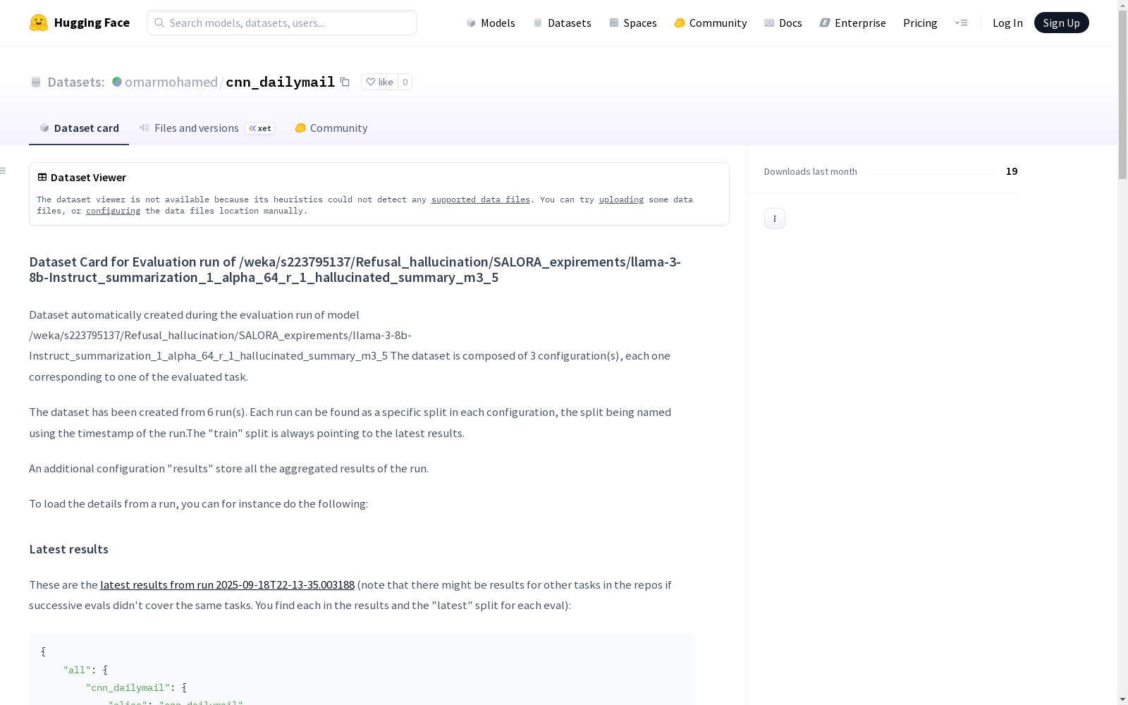This screenshot has width=1128, height=705.
Task: Open the Models page
Action: coord(491,23)
